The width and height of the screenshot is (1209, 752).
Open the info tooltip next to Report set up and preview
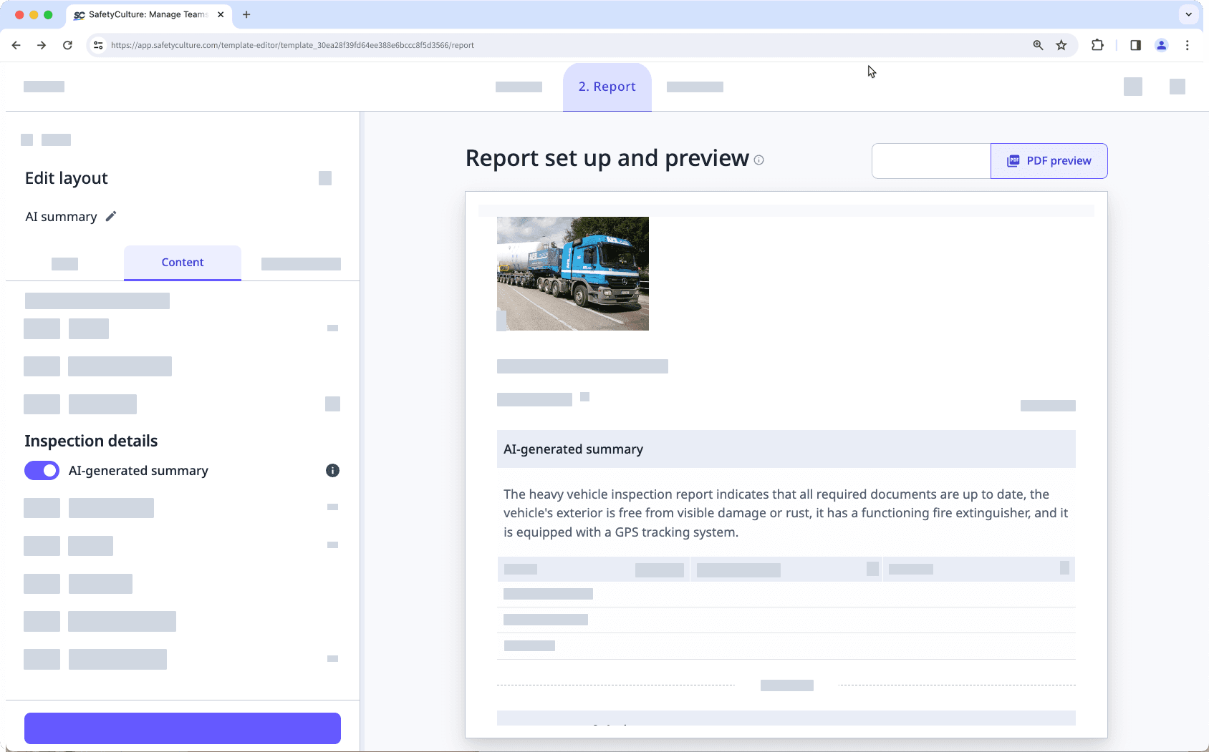[758, 160]
